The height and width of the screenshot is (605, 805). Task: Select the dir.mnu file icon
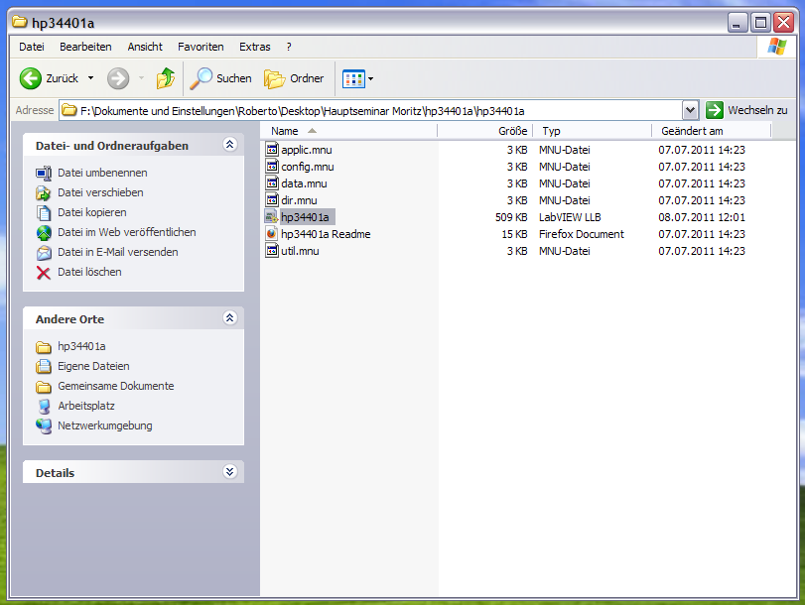coord(272,200)
